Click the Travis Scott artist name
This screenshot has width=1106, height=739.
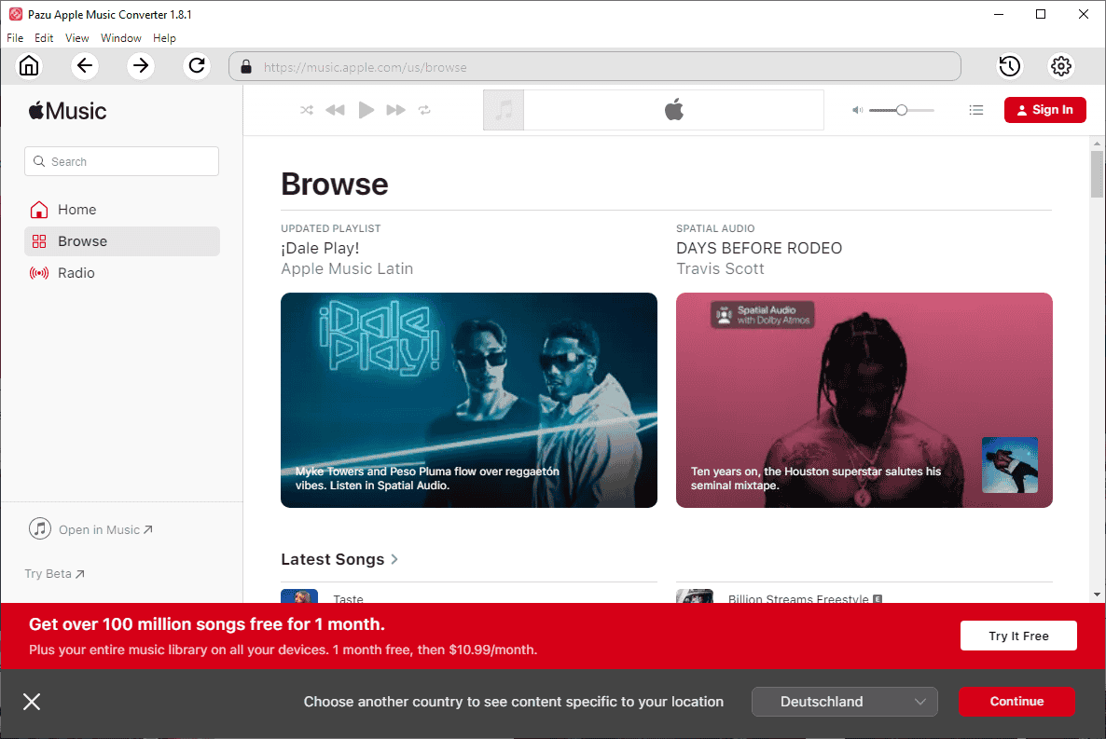pos(720,268)
